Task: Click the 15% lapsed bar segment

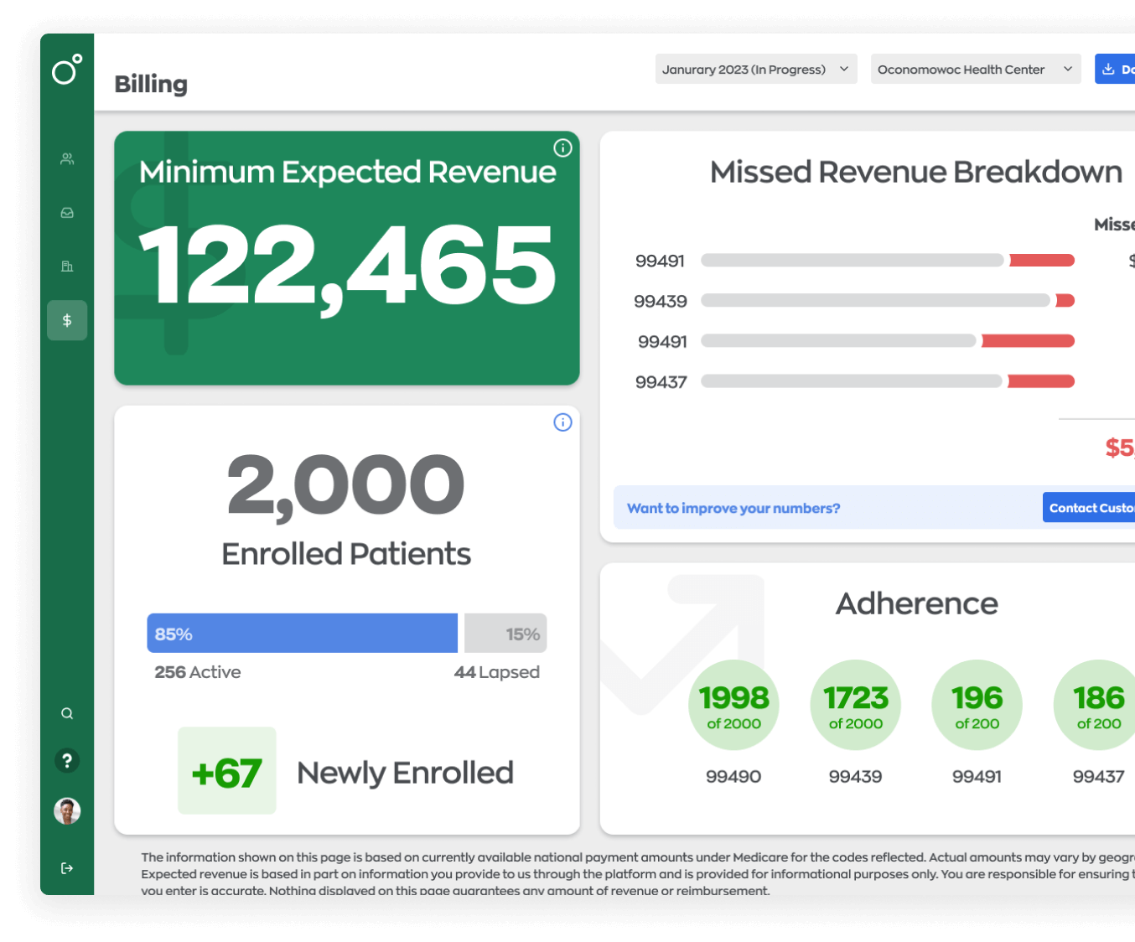Action: point(505,634)
